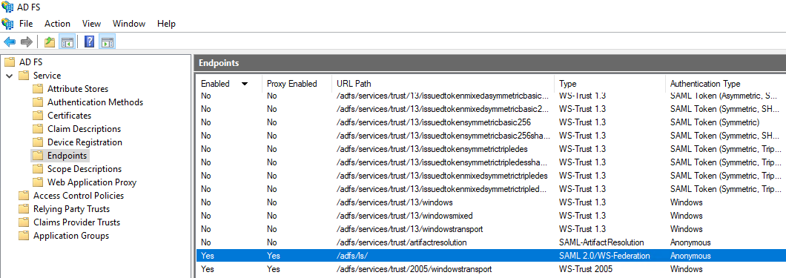Open the View menu
786x278 pixels.
[x=92, y=24]
